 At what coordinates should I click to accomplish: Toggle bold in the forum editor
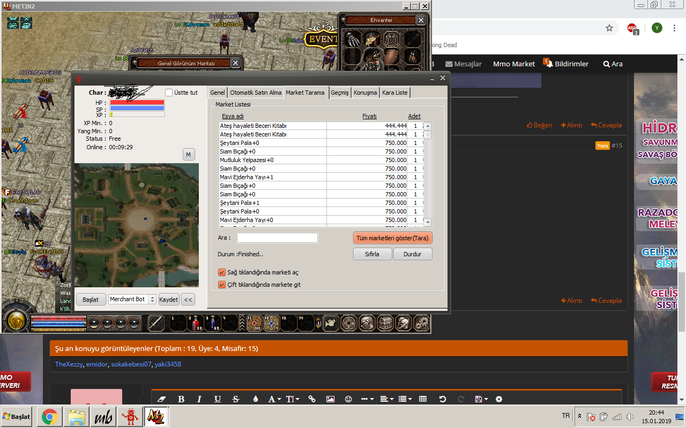(x=181, y=399)
